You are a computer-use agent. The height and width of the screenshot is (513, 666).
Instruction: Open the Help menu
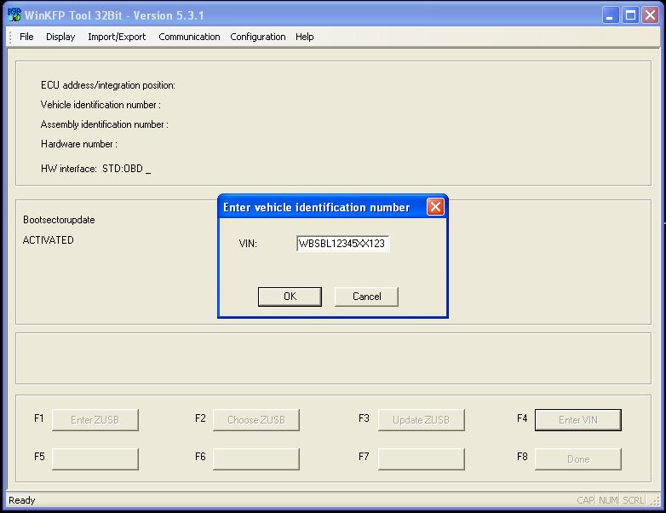tap(305, 37)
